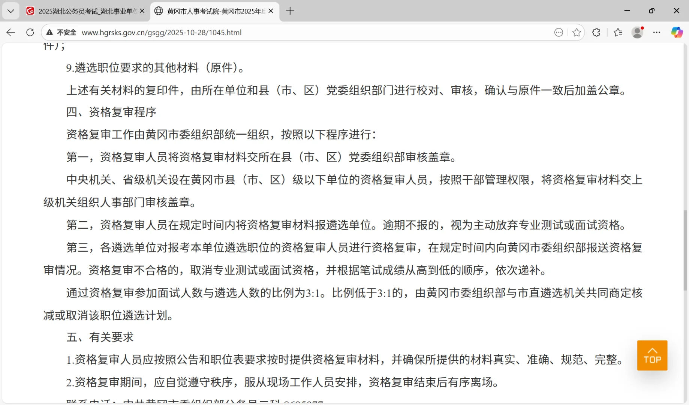Click the paragraph beginning 第三，各遴选单位
Screen dimensions: 689x405
pyautogui.click(x=343, y=259)
